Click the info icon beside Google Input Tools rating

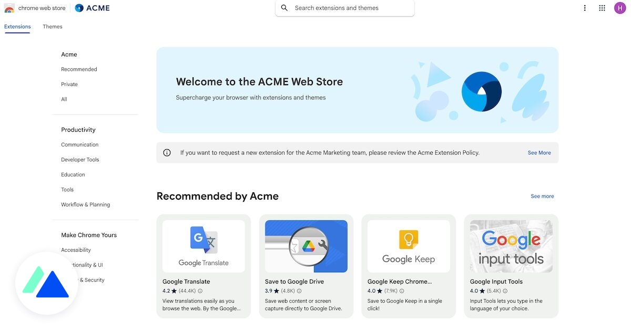pos(505,291)
